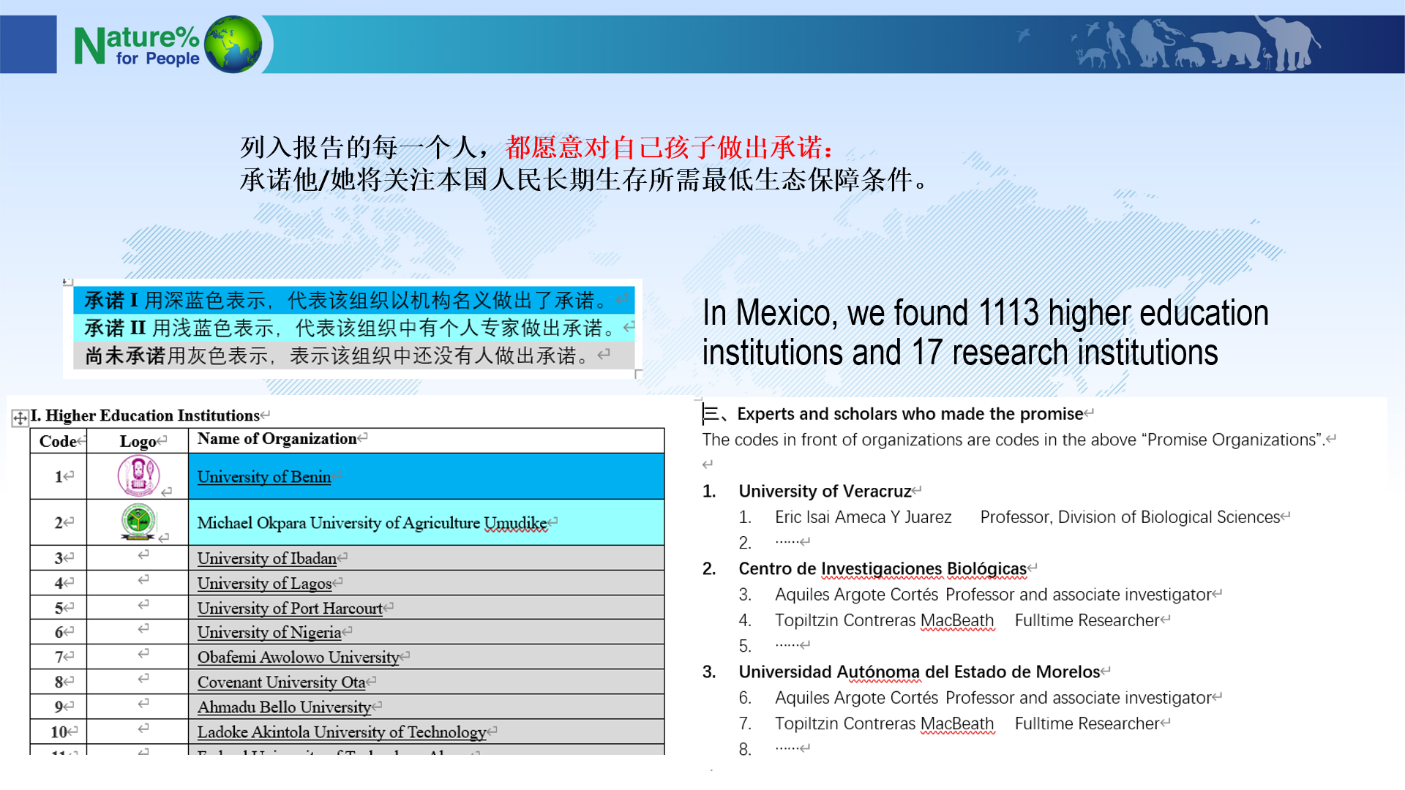Click the red text 都愿意对自己孩子做出承诺
This screenshot has width=1405, height=790.
coord(670,148)
